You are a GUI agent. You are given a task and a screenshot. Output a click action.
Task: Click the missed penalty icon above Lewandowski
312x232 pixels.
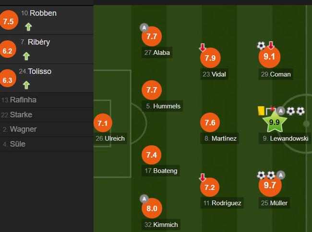[x=270, y=110]
